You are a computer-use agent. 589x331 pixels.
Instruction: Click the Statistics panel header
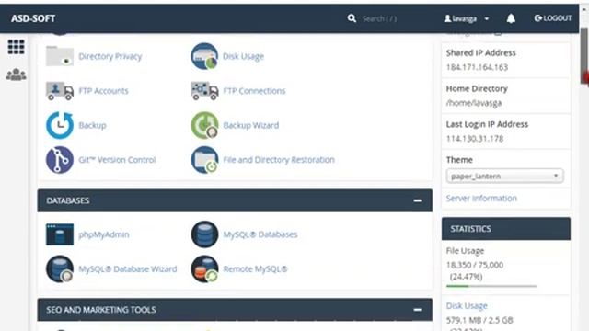pyautogui.click(x=506, y=229)
